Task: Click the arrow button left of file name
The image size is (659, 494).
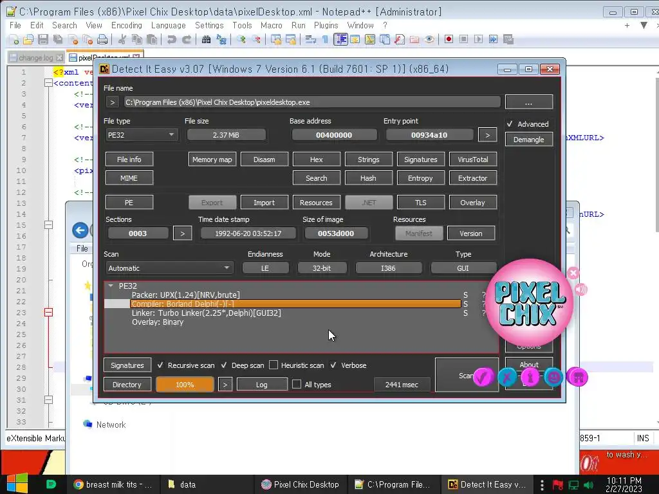Action: [x=112, y=102]
